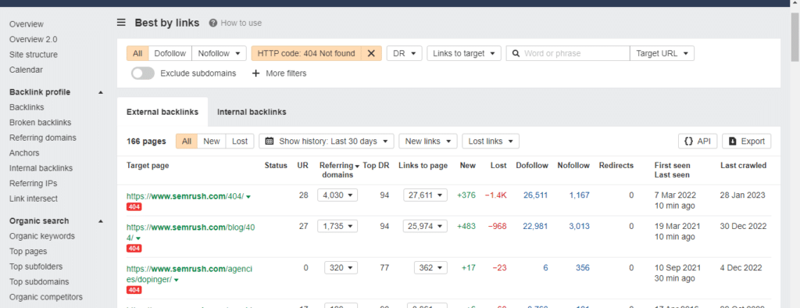800x308 pixels.
Task: Open the 27,611 links to page dropdown
Action: (x=425, y=195)
